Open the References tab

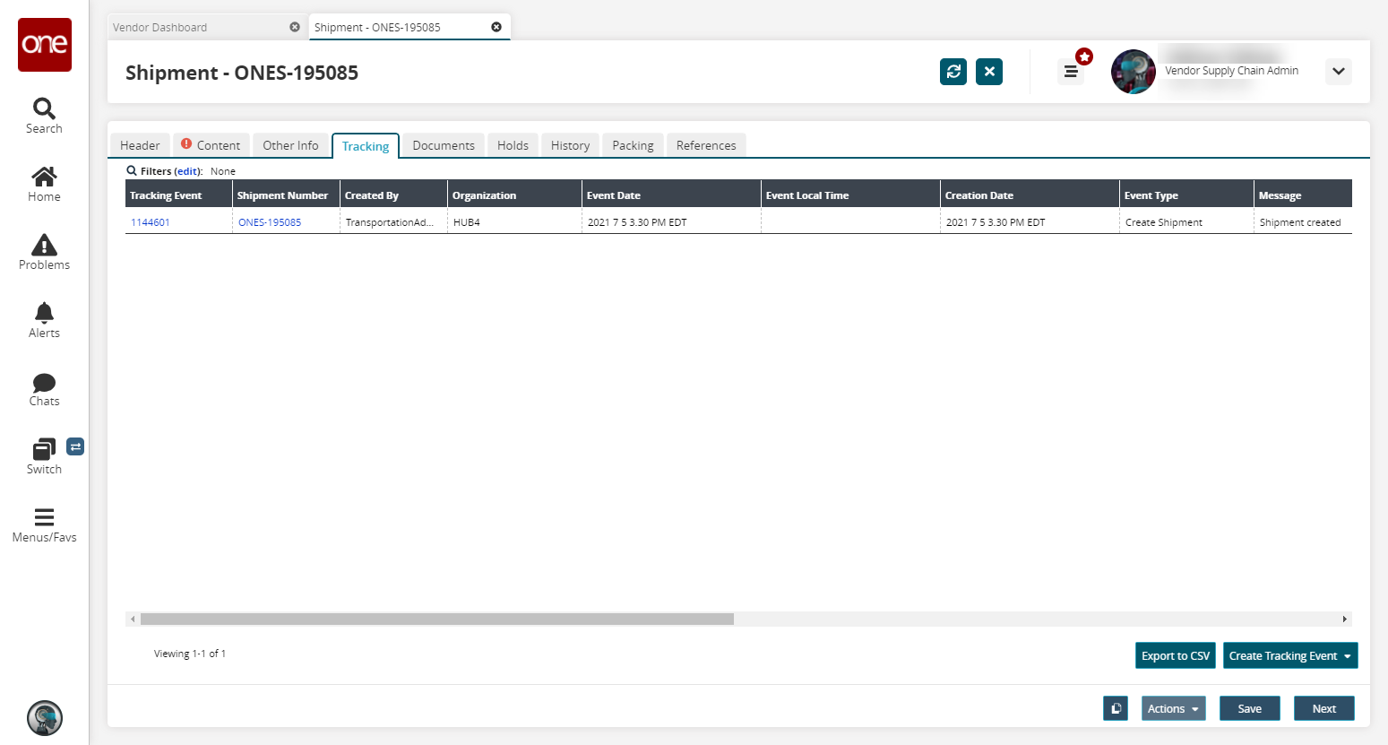click(x=706, y=145)
